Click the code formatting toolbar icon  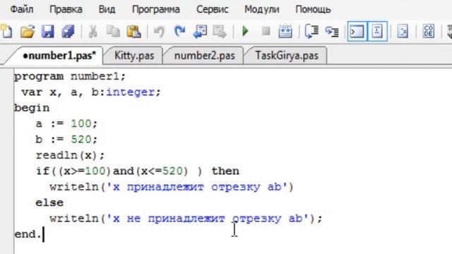click(x=403, y=31)
